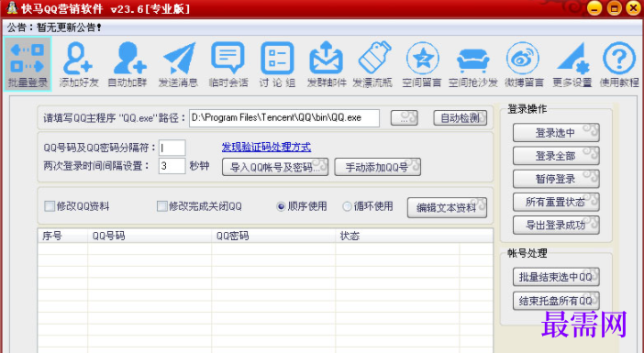This screenshot has height=353, width=644.
Task: Click the 序号 column header
Action: pyautogui.click(x=62, y=236)
